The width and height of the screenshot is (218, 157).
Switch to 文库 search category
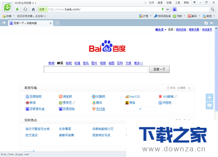point(129,63)
